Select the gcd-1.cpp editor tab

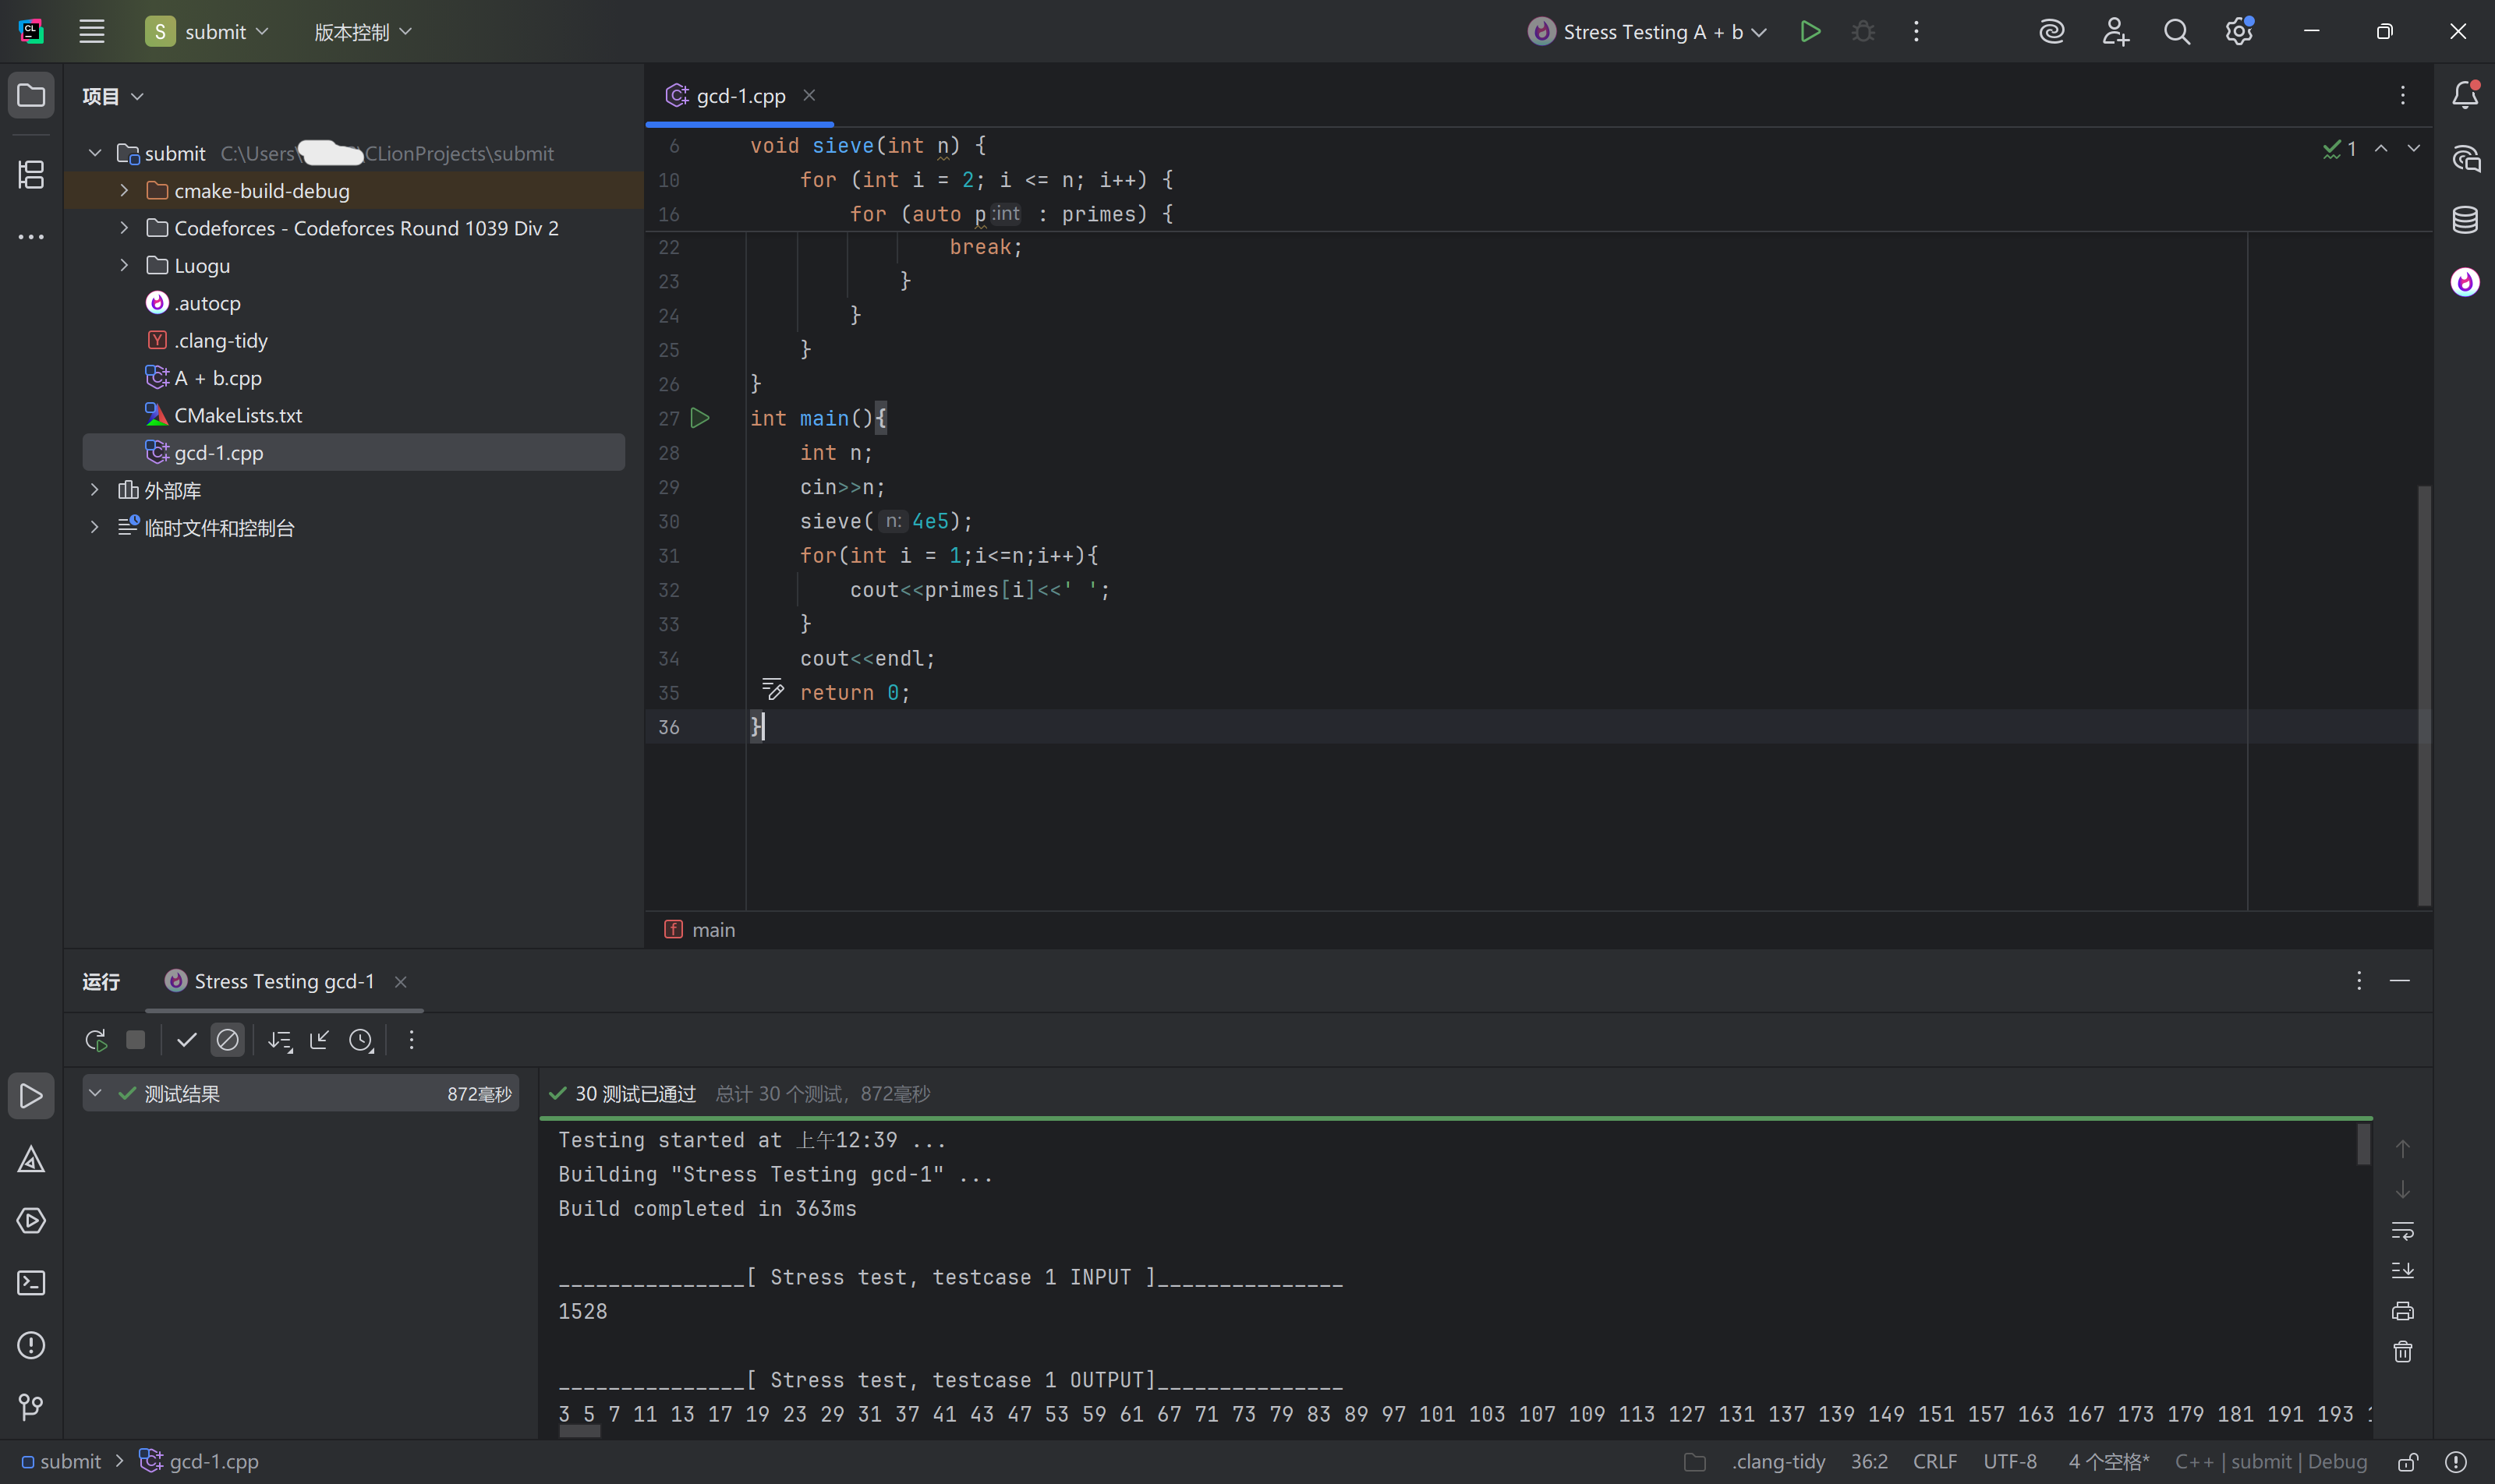(x=740, y=96)
